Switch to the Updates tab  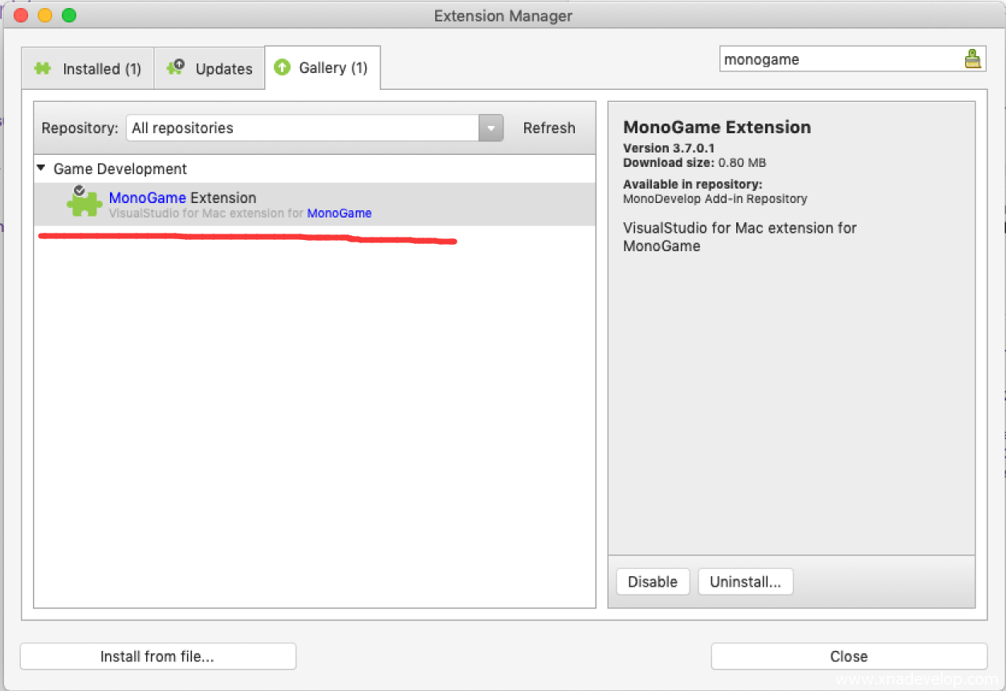210,69
